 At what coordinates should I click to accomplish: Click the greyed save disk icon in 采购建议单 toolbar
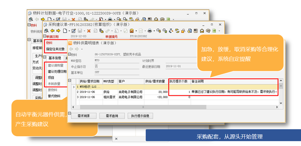(80, 31)
